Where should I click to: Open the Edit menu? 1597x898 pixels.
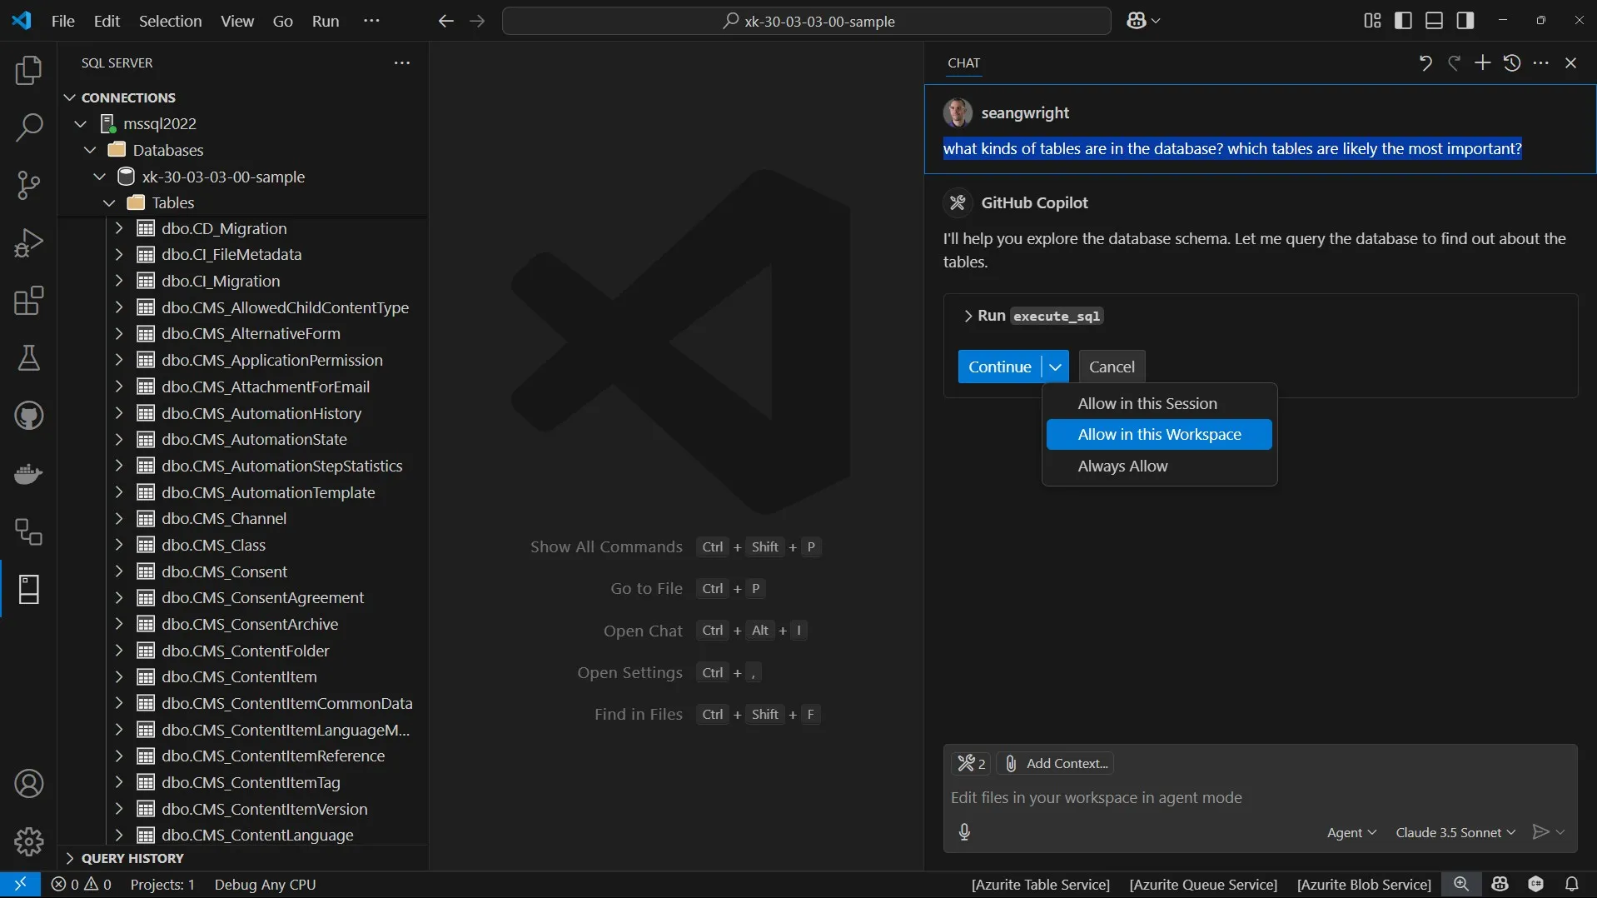(x=107, y=21)
